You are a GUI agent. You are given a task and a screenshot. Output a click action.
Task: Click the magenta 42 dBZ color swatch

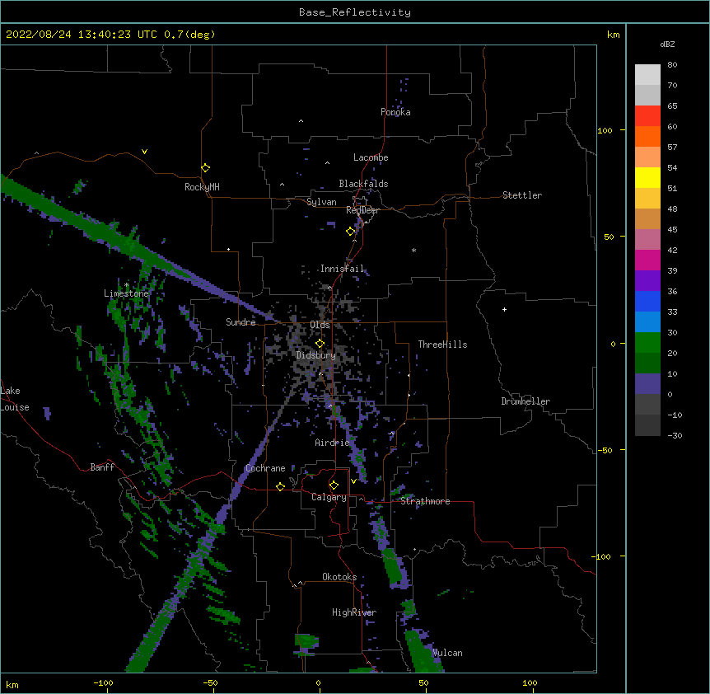click(647, 260)
